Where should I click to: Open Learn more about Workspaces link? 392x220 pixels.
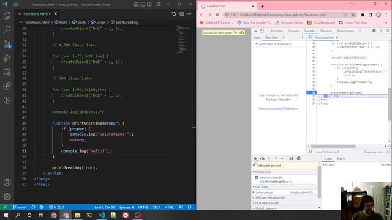[x=279, y=108]
